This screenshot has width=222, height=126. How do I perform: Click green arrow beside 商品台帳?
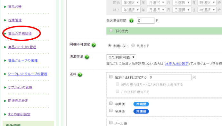(x=5, y=7)
